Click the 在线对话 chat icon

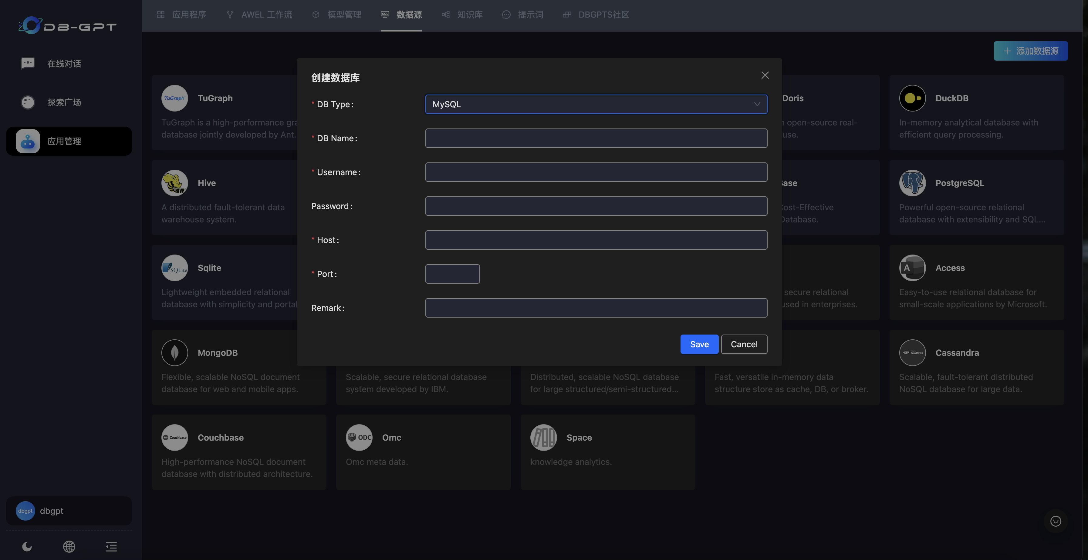pos(28,63)
